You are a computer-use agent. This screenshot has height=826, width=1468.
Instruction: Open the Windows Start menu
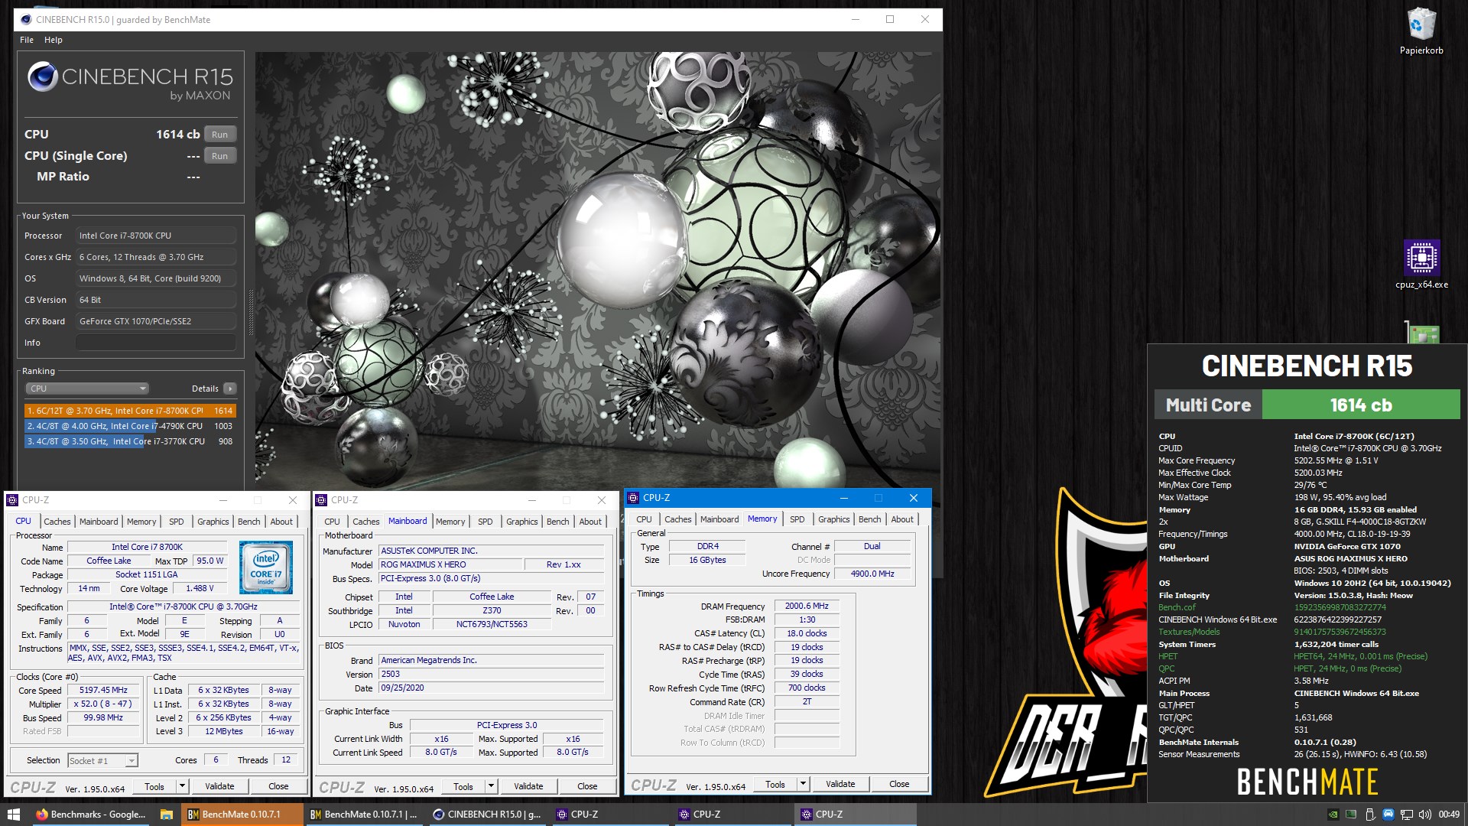pyautogui.click(x=13, y=815)
